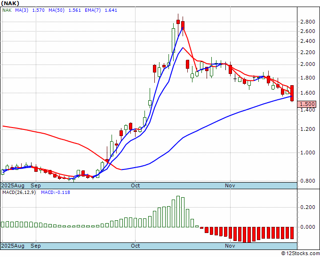
Task: Click the current price tag 1.500
Action: [x=307, y=104]
